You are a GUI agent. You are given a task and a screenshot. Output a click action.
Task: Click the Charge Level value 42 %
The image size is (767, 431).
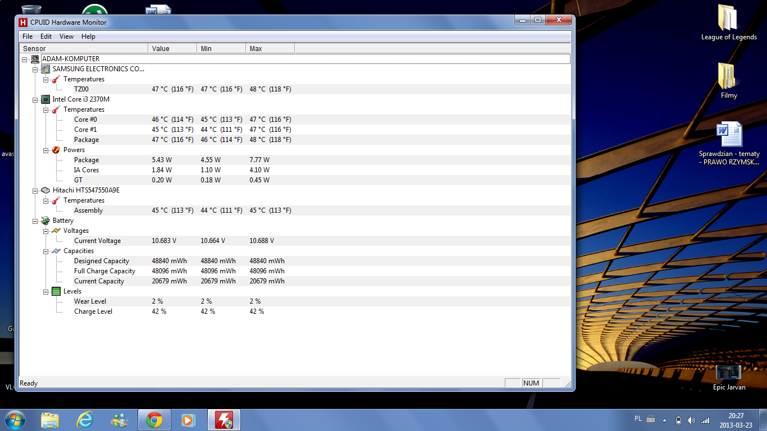click(x=159, y=311)
